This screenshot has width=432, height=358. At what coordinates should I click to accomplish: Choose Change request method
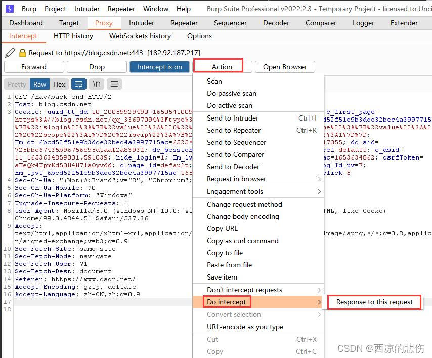click(x=258, y=204)
